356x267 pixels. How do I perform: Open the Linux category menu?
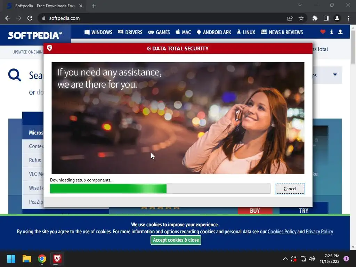(x=246, y=32)
